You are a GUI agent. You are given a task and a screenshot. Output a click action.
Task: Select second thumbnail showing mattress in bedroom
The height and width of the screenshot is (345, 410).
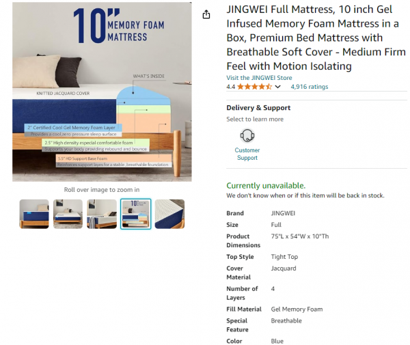coord(68,214)
